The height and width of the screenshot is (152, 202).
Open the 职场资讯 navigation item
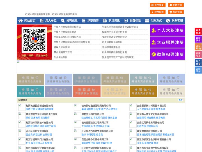point(114,21)
